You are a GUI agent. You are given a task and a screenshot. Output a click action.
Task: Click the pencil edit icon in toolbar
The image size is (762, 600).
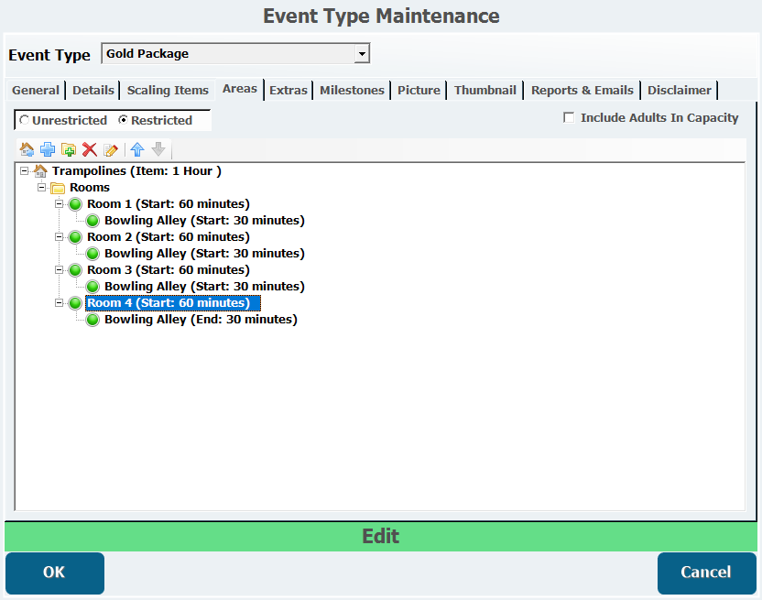tap(111, 149)
